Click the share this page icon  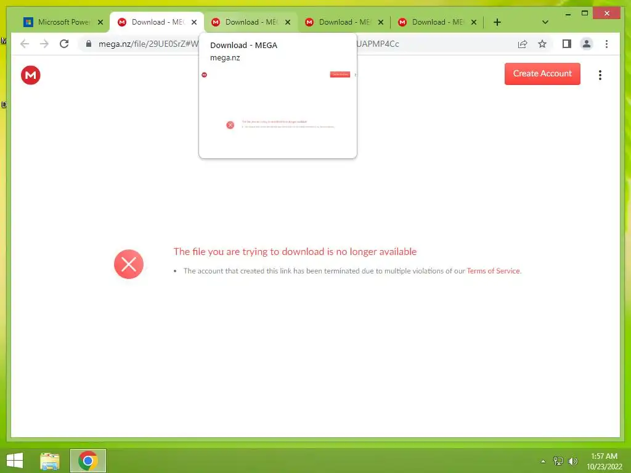[523, 44]
